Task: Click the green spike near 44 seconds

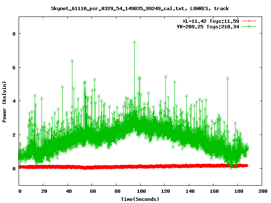Action: 72,61
